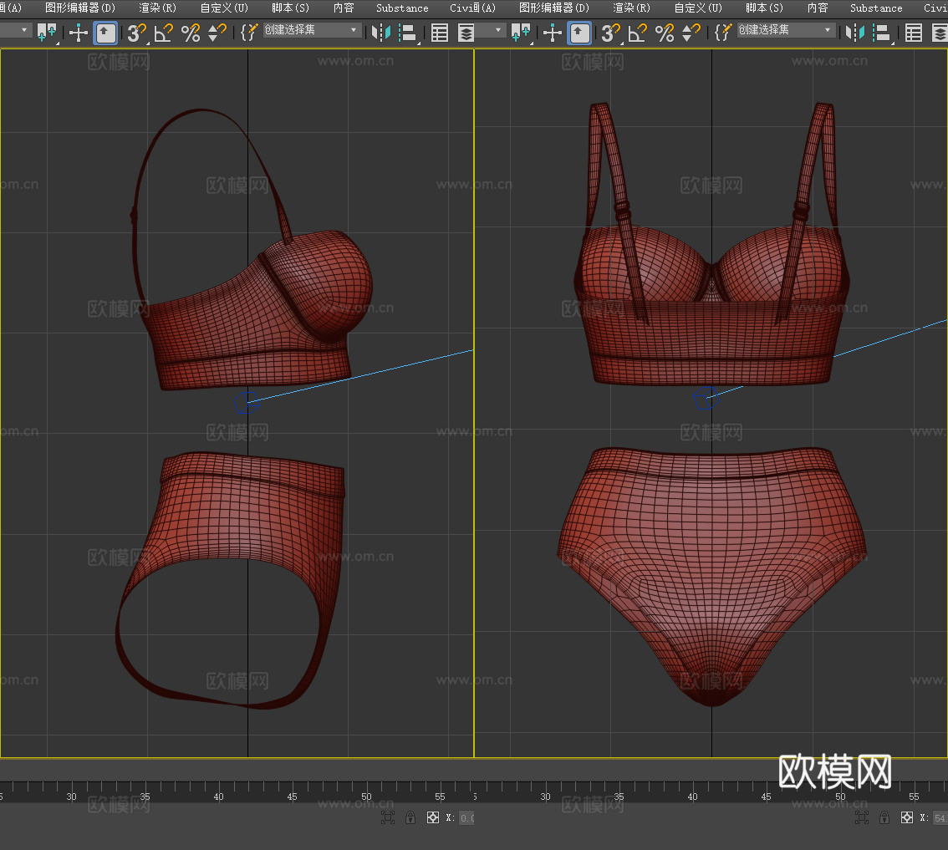Screen dimensions: 948x850
Task: Activate Select and Manipulate in right window
Action: click(553, 33)
